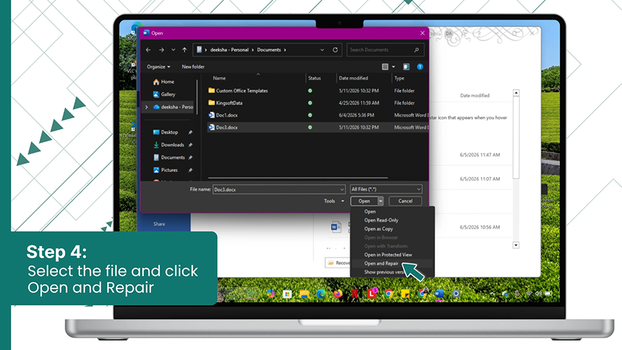The height and width of the screenshot is (350, 622).
Task: Refresh the Documents folder listing
Action: pyautogui.click(x=335, y=50)
